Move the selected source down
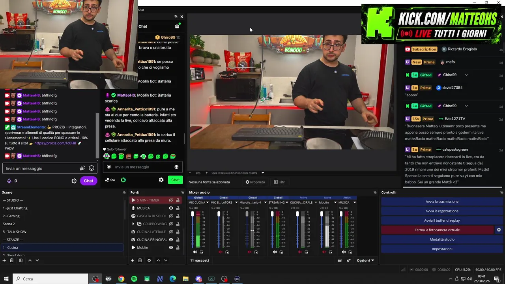The width and height of the screenshot is (505, 284). (166, 260)
